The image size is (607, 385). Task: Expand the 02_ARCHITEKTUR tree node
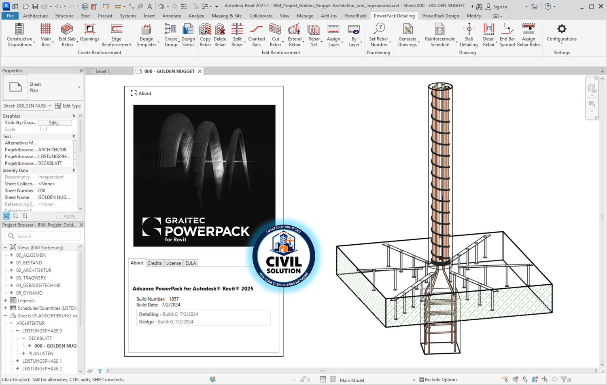point(11,270)
